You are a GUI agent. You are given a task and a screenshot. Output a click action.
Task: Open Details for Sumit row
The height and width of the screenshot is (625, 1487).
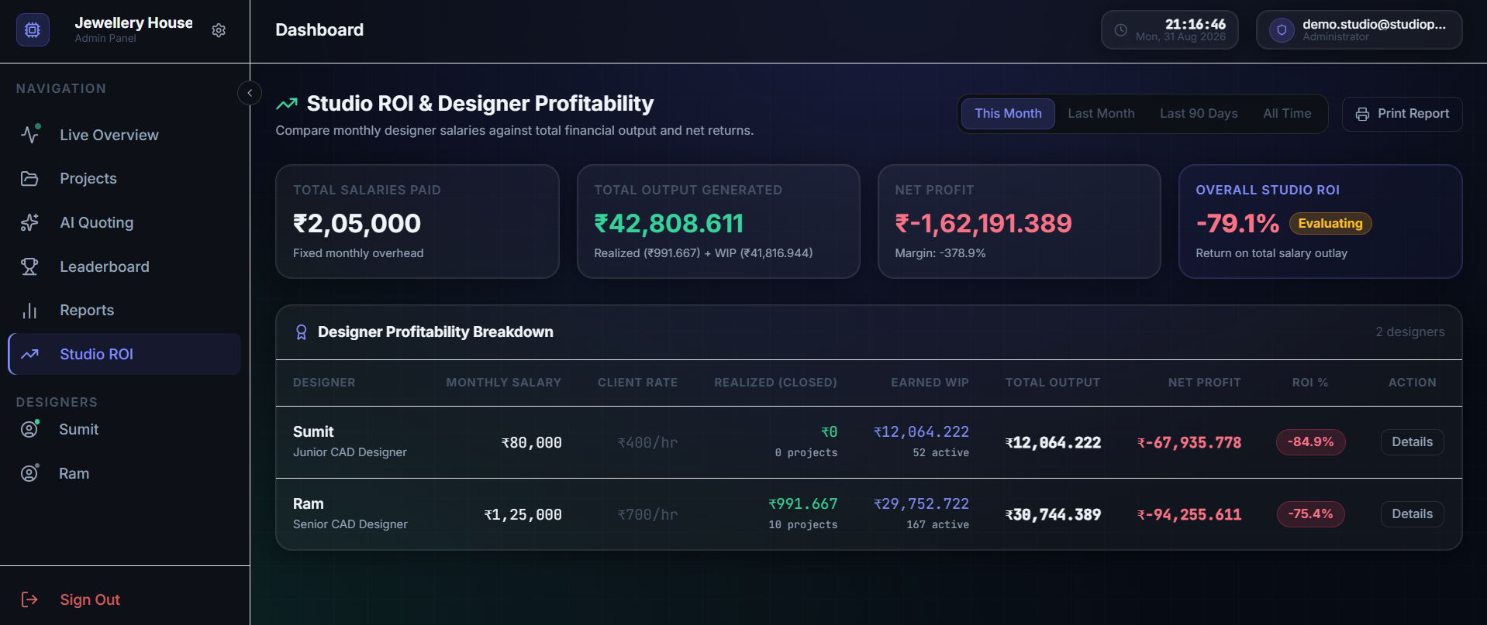pyautogui.click(x=1412, y=442)
